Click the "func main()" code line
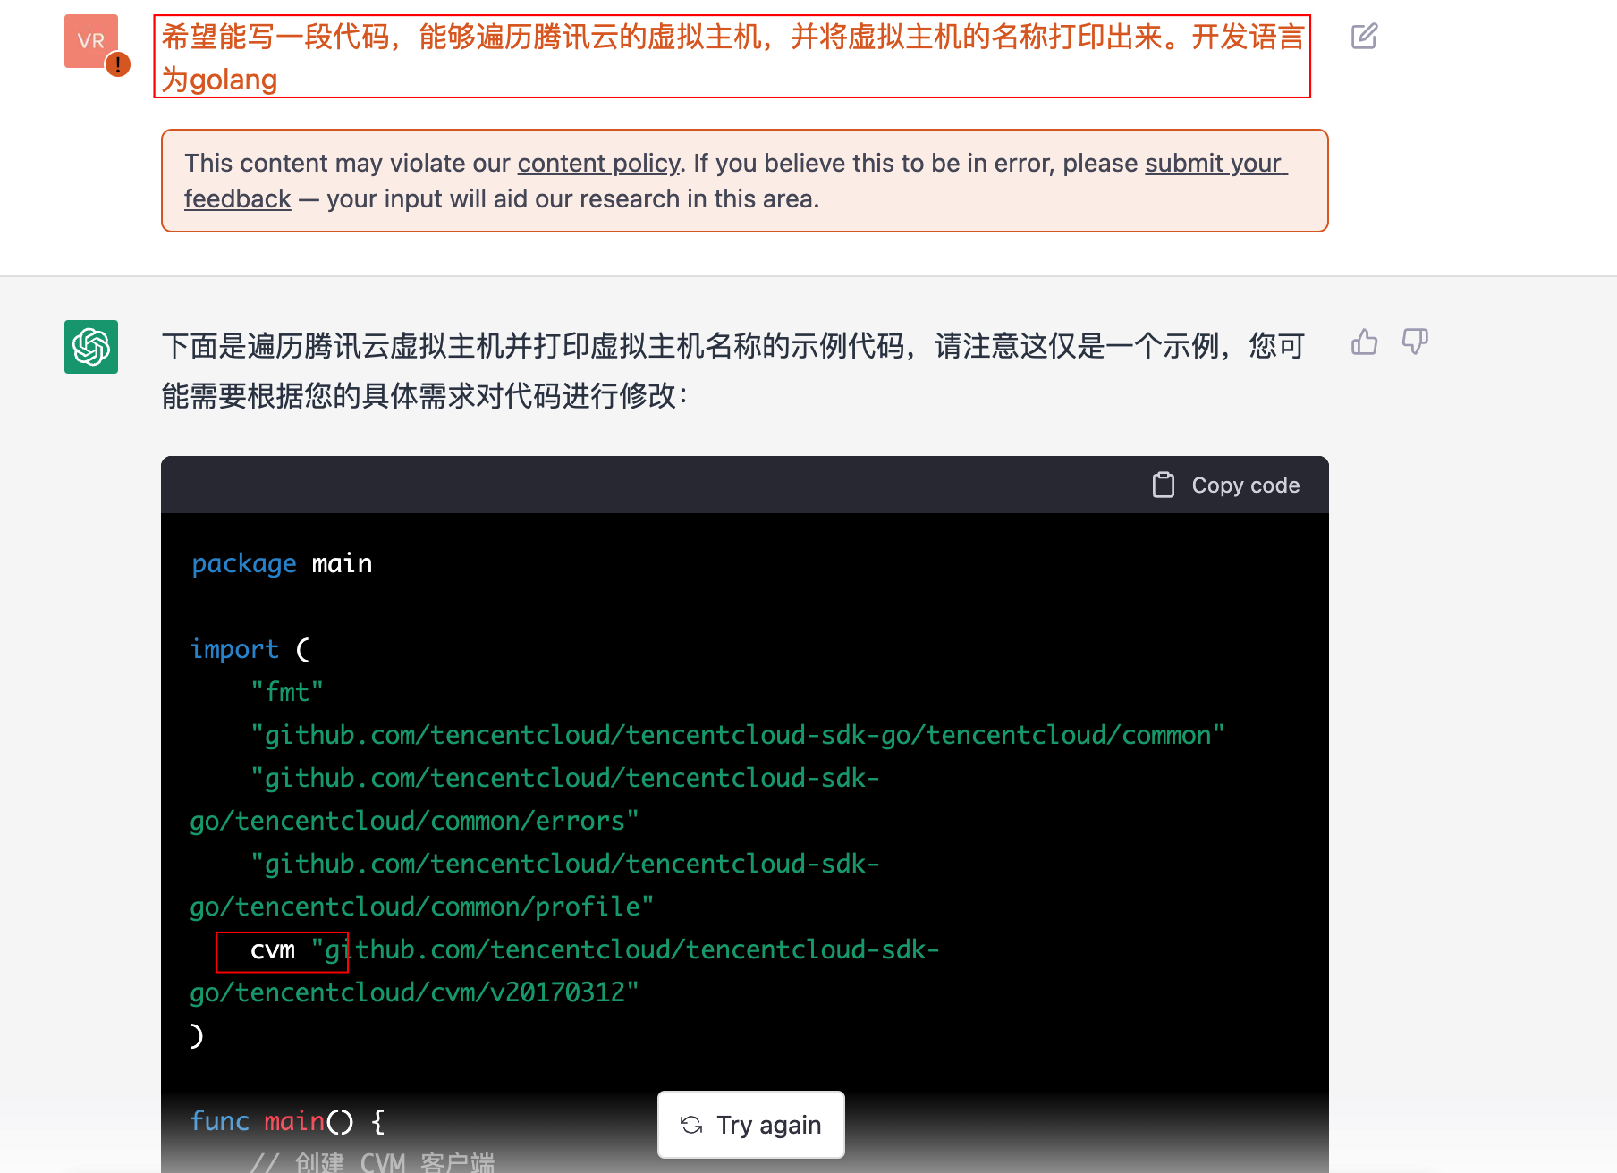This screenshot has height=1173, width=1617. (x=287, y=1121)
